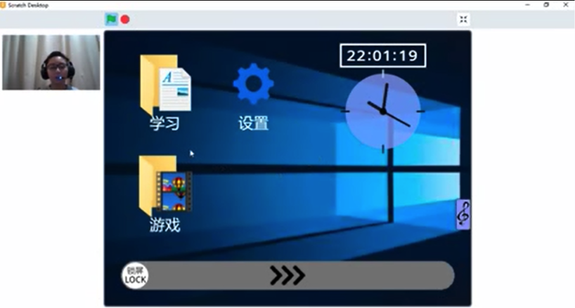Image resolution: width=575 pixels, height=308 pixels.
Task: Click the gray slide-to-lock track bar
Action: (288, 276)
